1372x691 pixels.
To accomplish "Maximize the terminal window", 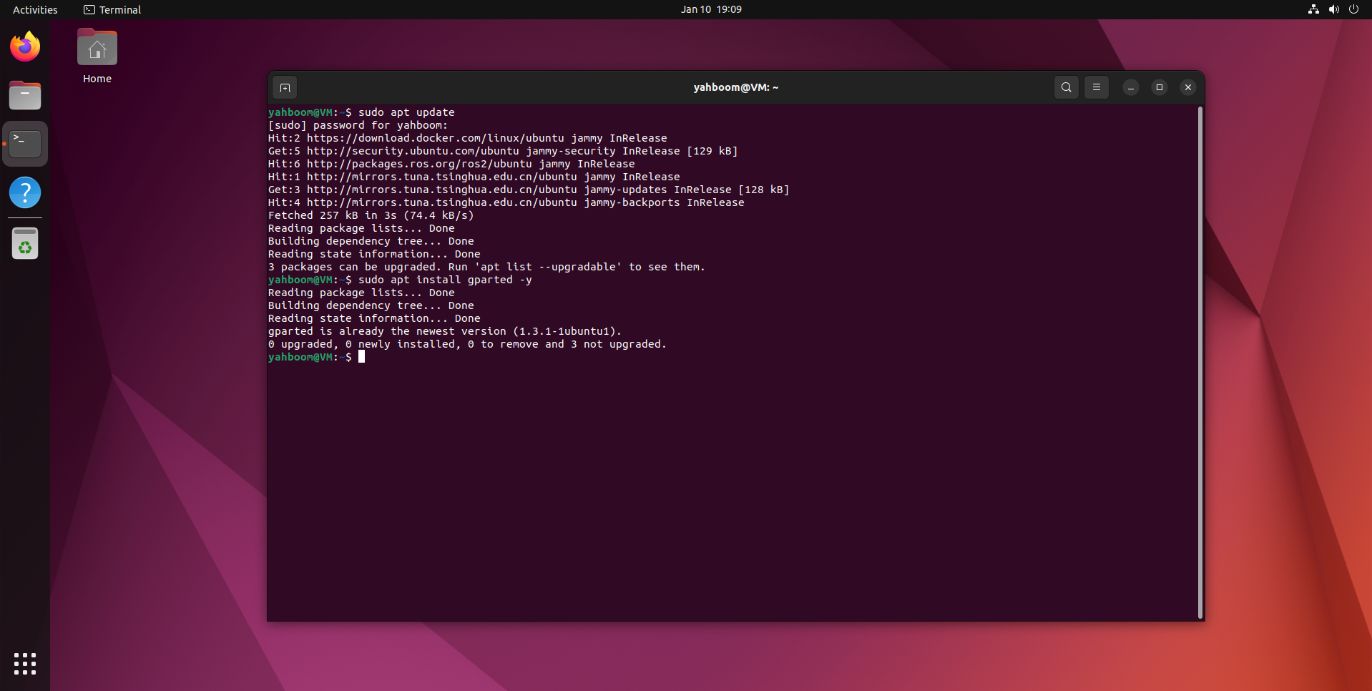I will click(x=1159, y=87).
